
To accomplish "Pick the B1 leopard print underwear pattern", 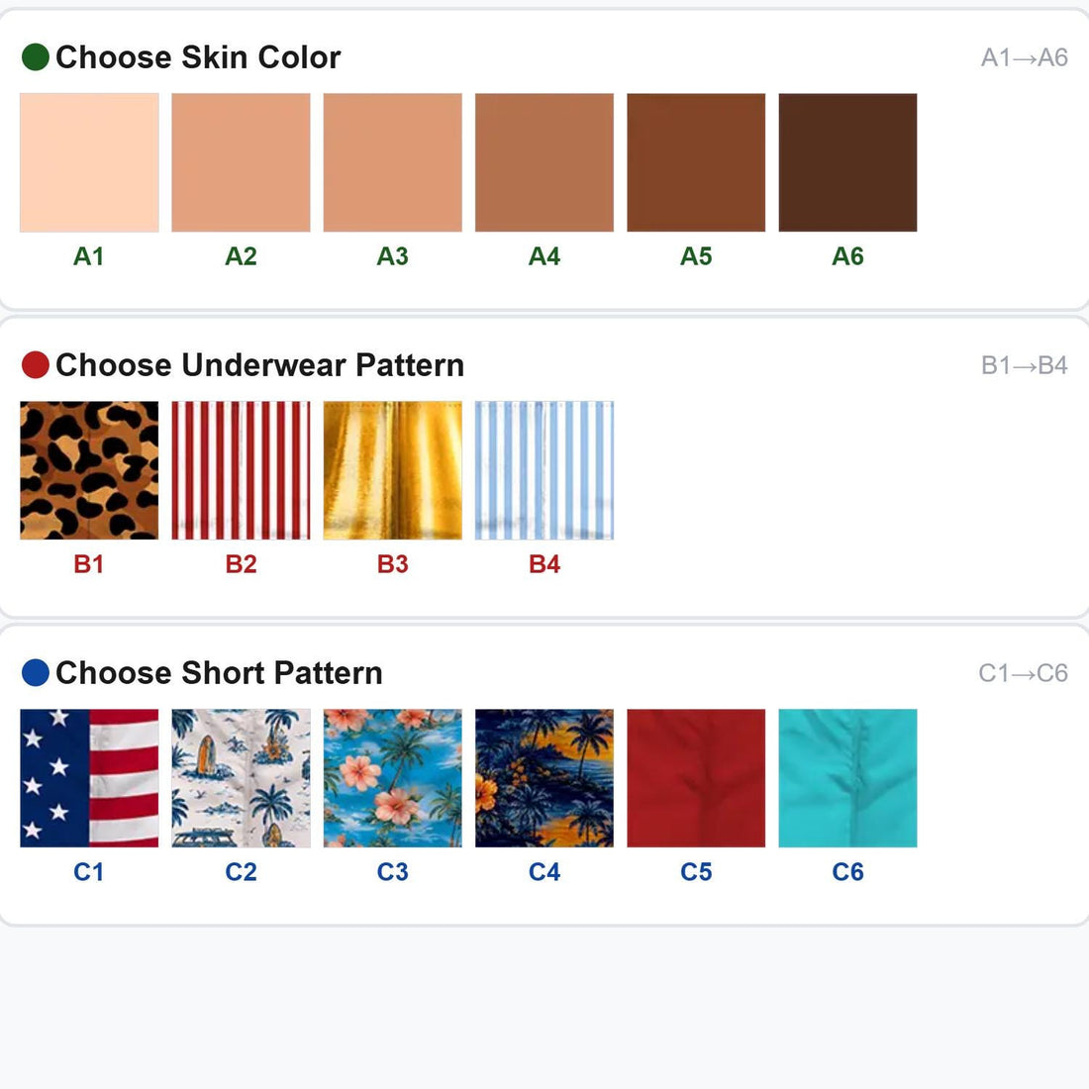I will [89, 470].
